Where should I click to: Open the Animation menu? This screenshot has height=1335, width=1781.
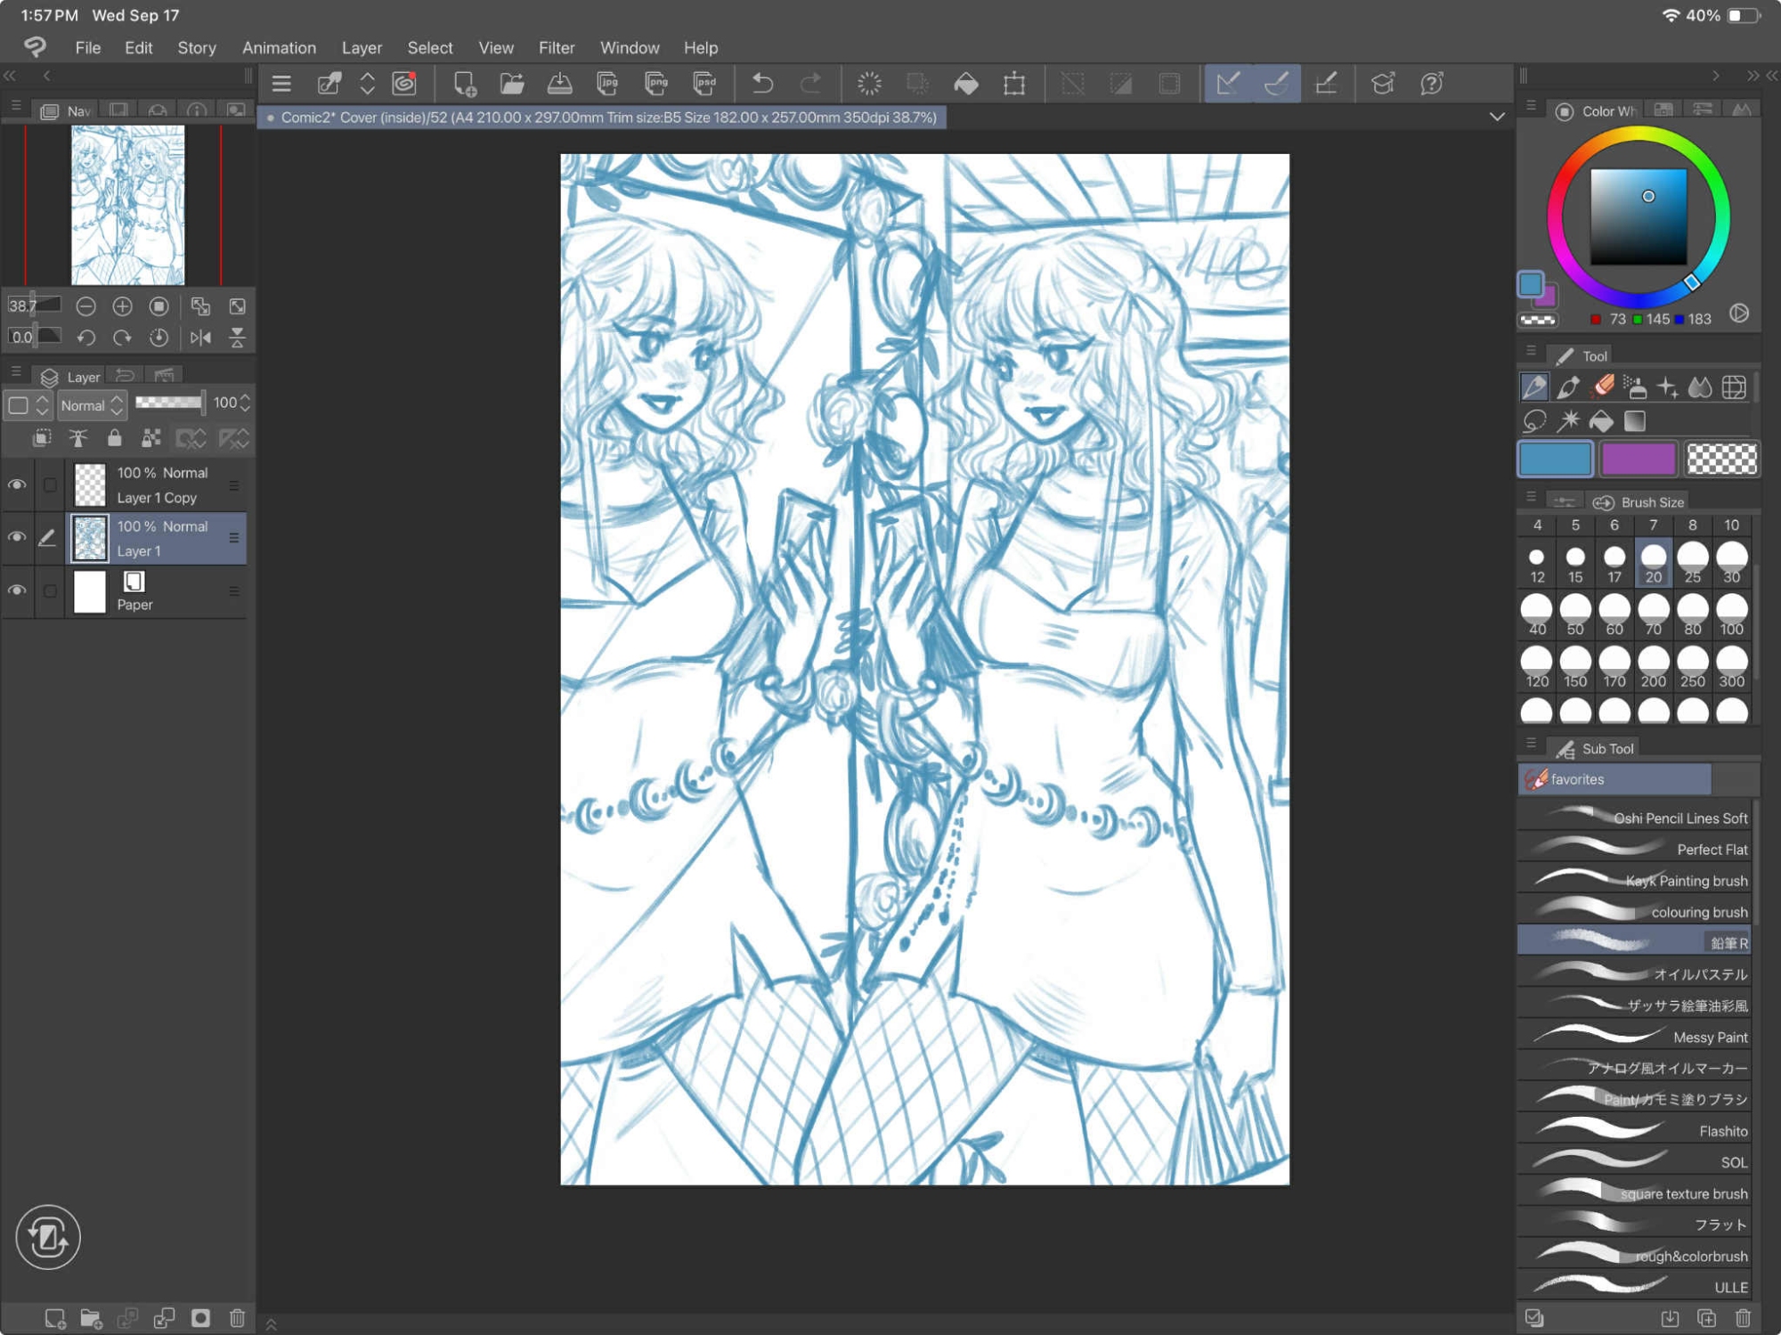[x=279, y=48]
